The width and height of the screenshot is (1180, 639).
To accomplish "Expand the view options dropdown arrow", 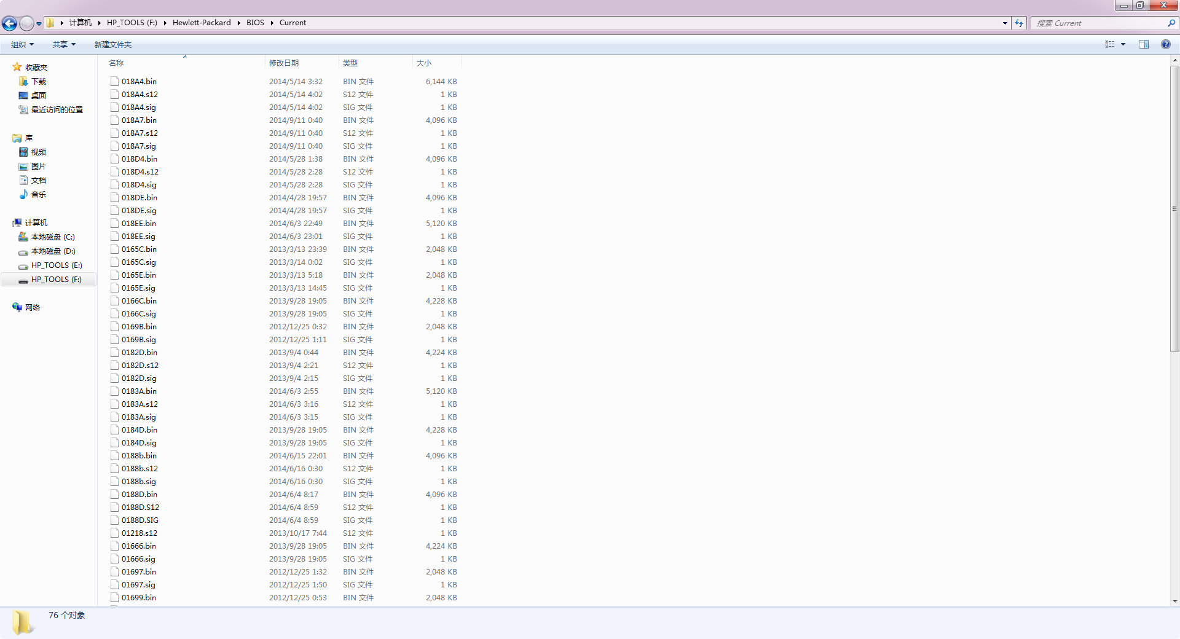I will tap(1123, 44).
